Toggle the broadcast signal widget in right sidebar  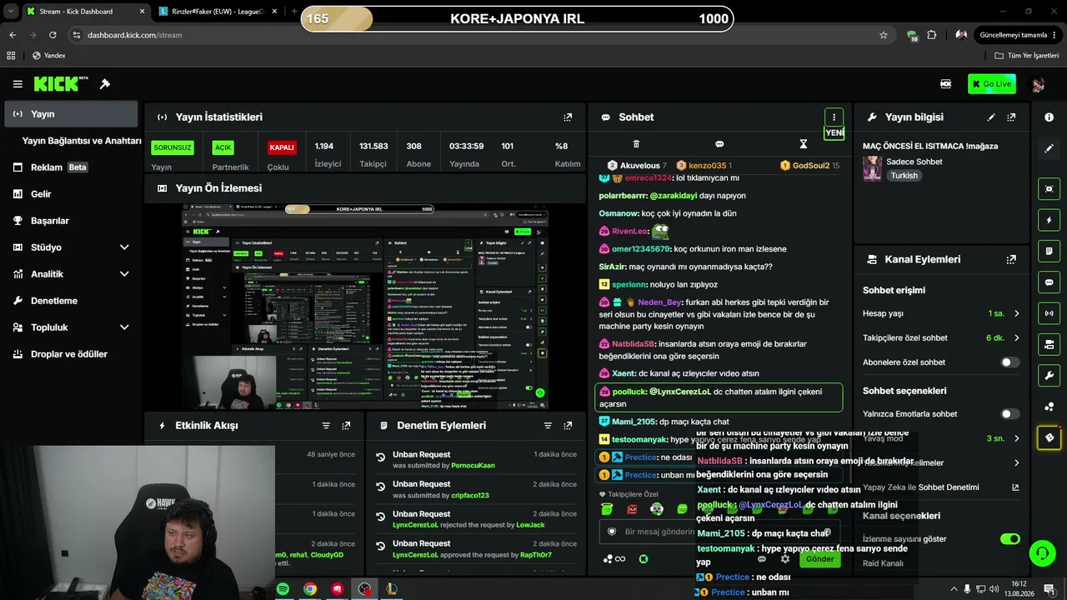coord(1049,313)
